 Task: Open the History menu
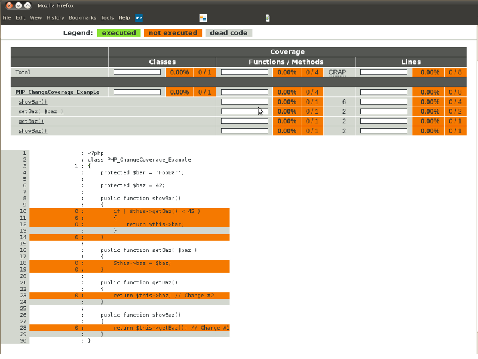tap(55, 17)
